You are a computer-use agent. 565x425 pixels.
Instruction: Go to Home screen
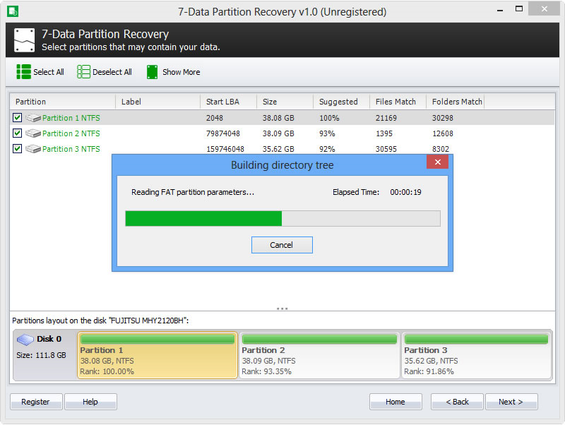pyautogui.click(x=395, y=402)
